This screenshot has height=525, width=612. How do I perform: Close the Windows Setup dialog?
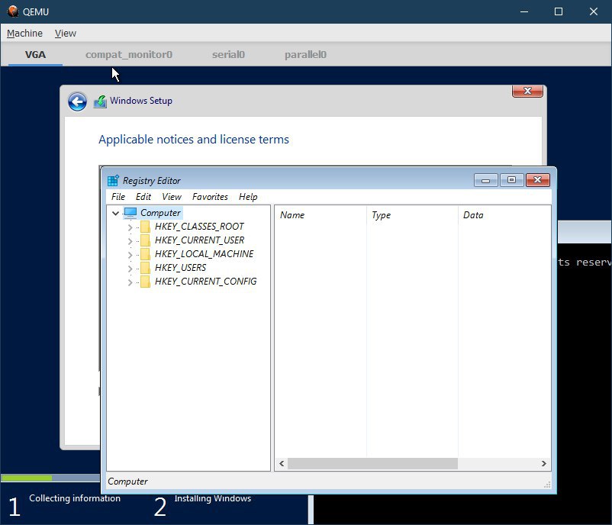point(528,91)
